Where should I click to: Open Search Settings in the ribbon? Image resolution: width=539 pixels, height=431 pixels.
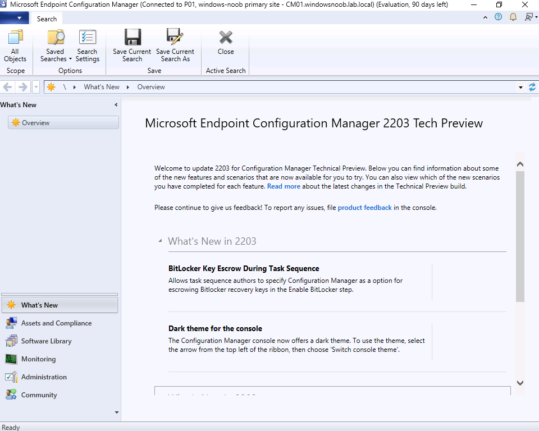point(88,46)
